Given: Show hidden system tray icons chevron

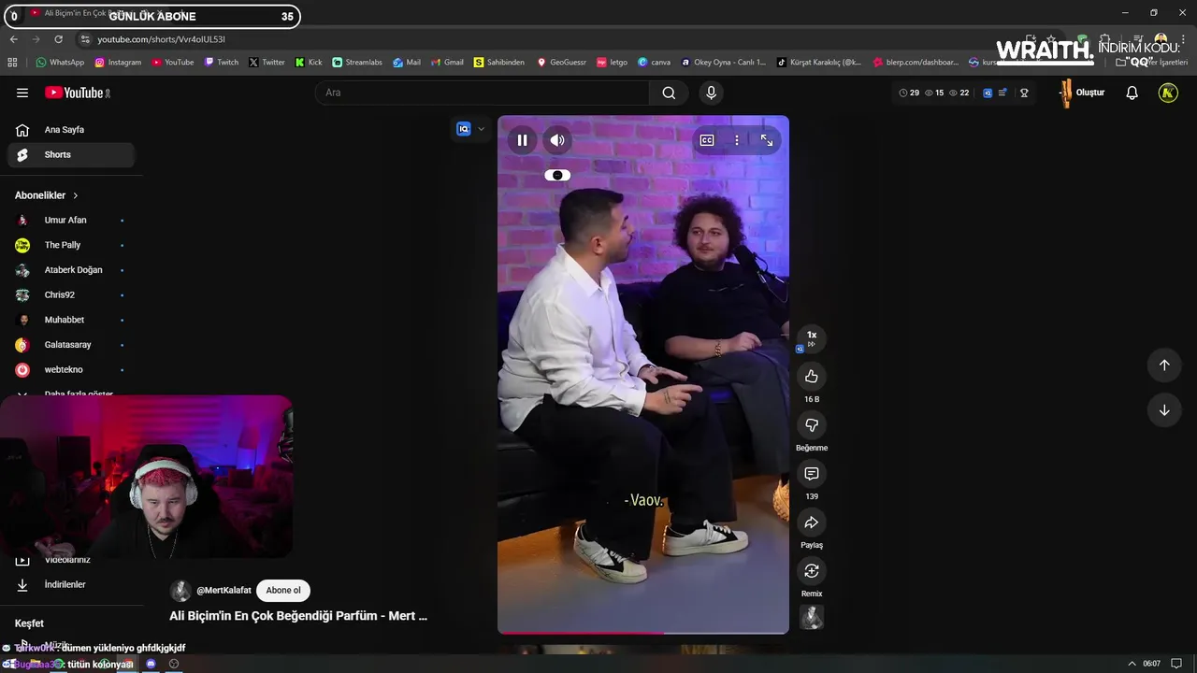Looking at the screenshot, I should [x=1132, y=664].
